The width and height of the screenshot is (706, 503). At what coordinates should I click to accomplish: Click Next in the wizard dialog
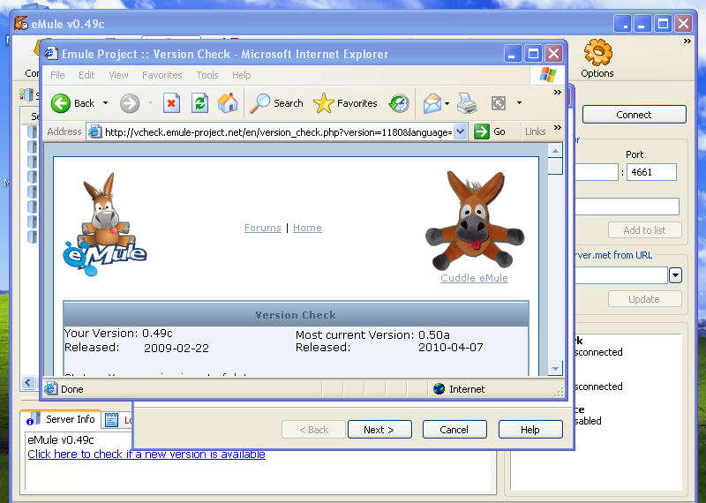pos(379,430)
